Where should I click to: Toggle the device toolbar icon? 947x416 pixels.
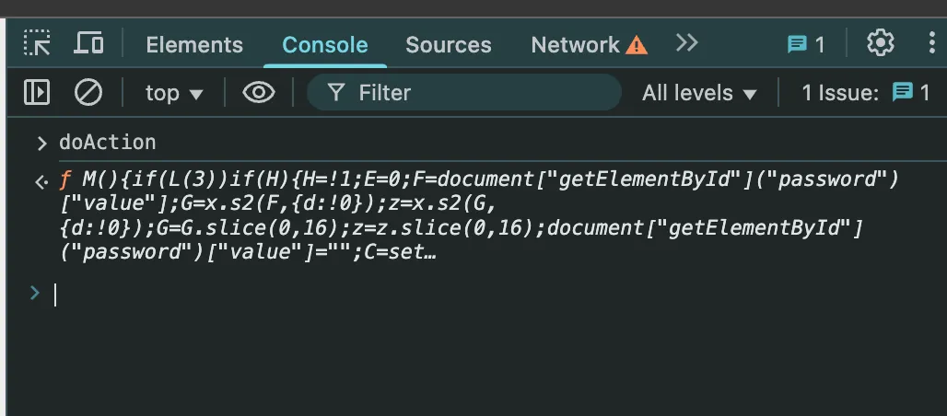pyautogui.click(x=89, y=43)
